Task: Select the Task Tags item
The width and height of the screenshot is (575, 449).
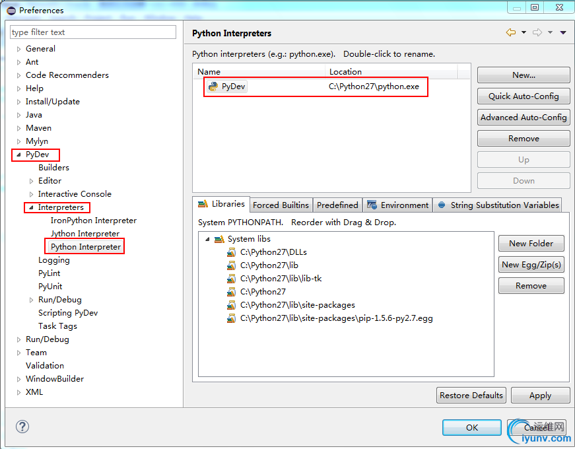Action: [57, 326]
